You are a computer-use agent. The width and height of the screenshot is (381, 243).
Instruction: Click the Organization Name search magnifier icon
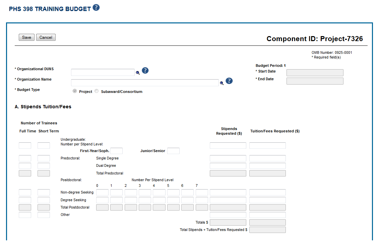click(221, 83)
